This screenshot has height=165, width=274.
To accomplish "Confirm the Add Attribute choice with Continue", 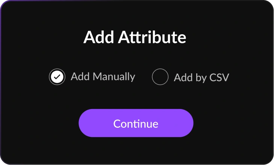I will pyautogui.click(x=136, y=123).
